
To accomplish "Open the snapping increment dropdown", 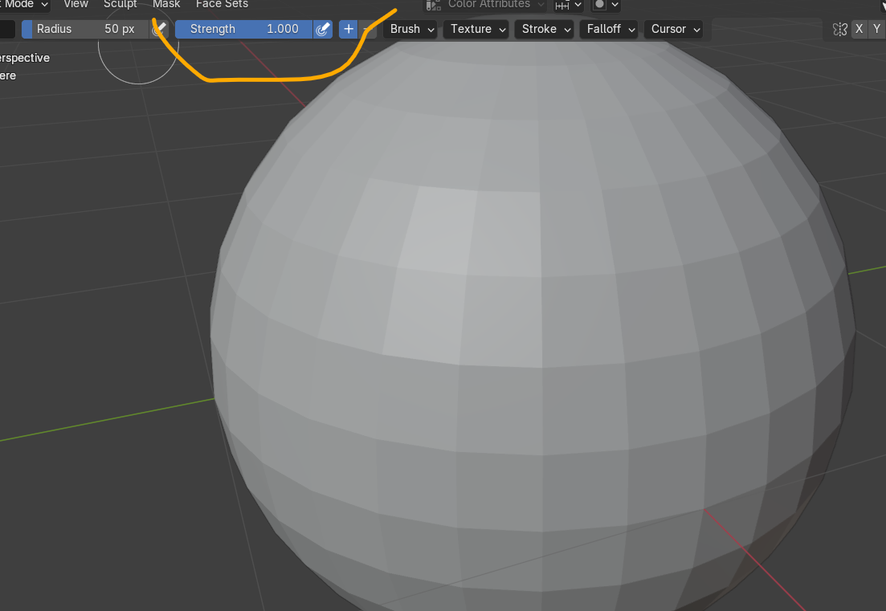I will [568, 5].
